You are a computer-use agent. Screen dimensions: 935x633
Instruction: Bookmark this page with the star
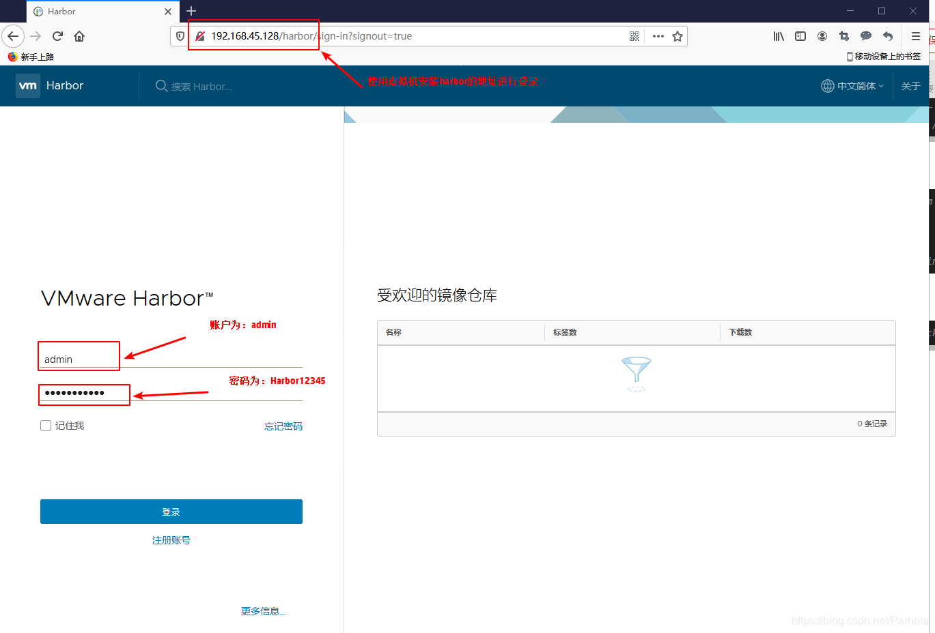(x=678, y=36)
